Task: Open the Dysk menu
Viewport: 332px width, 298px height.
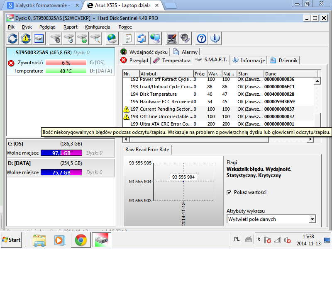Action: pyautogui.click(x=27, y=27)
